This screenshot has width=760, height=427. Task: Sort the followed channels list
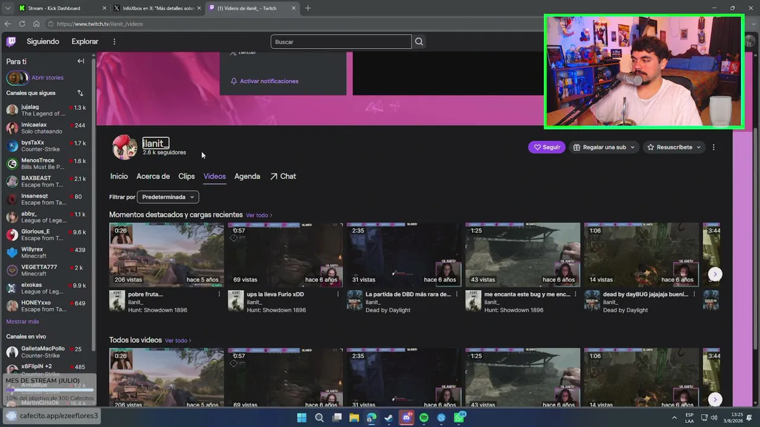tap(80, 93)
